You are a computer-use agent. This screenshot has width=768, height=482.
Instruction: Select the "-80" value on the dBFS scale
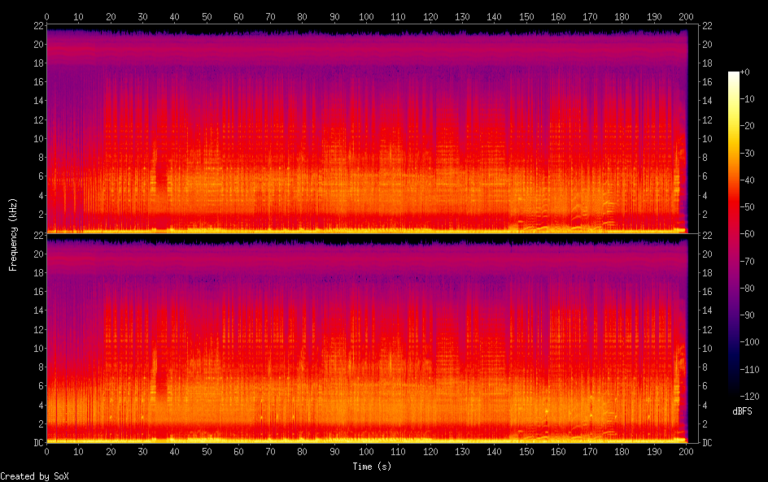coord(747,289)
